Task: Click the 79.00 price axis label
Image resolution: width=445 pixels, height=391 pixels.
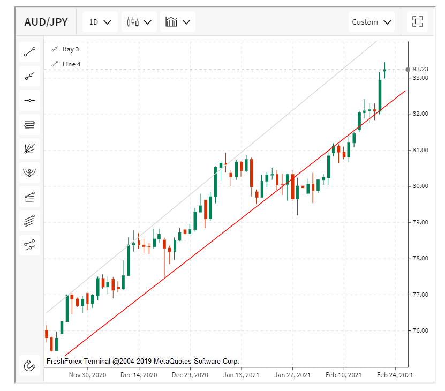Action: tap(420, 222)
